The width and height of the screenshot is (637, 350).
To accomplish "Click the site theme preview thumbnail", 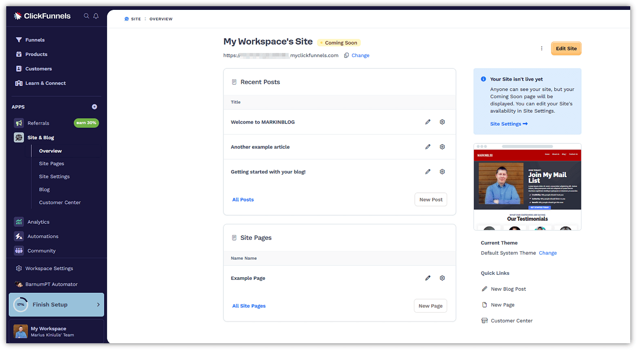I will point(527,187).
